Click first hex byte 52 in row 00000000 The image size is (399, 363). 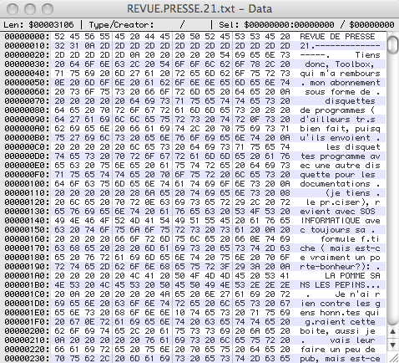coord(59,37)
